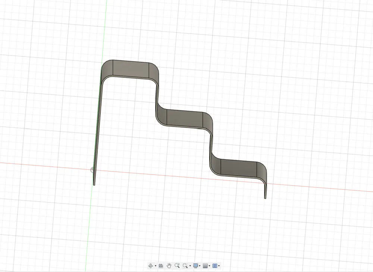Click the Look At tool icon

[161, 266]
